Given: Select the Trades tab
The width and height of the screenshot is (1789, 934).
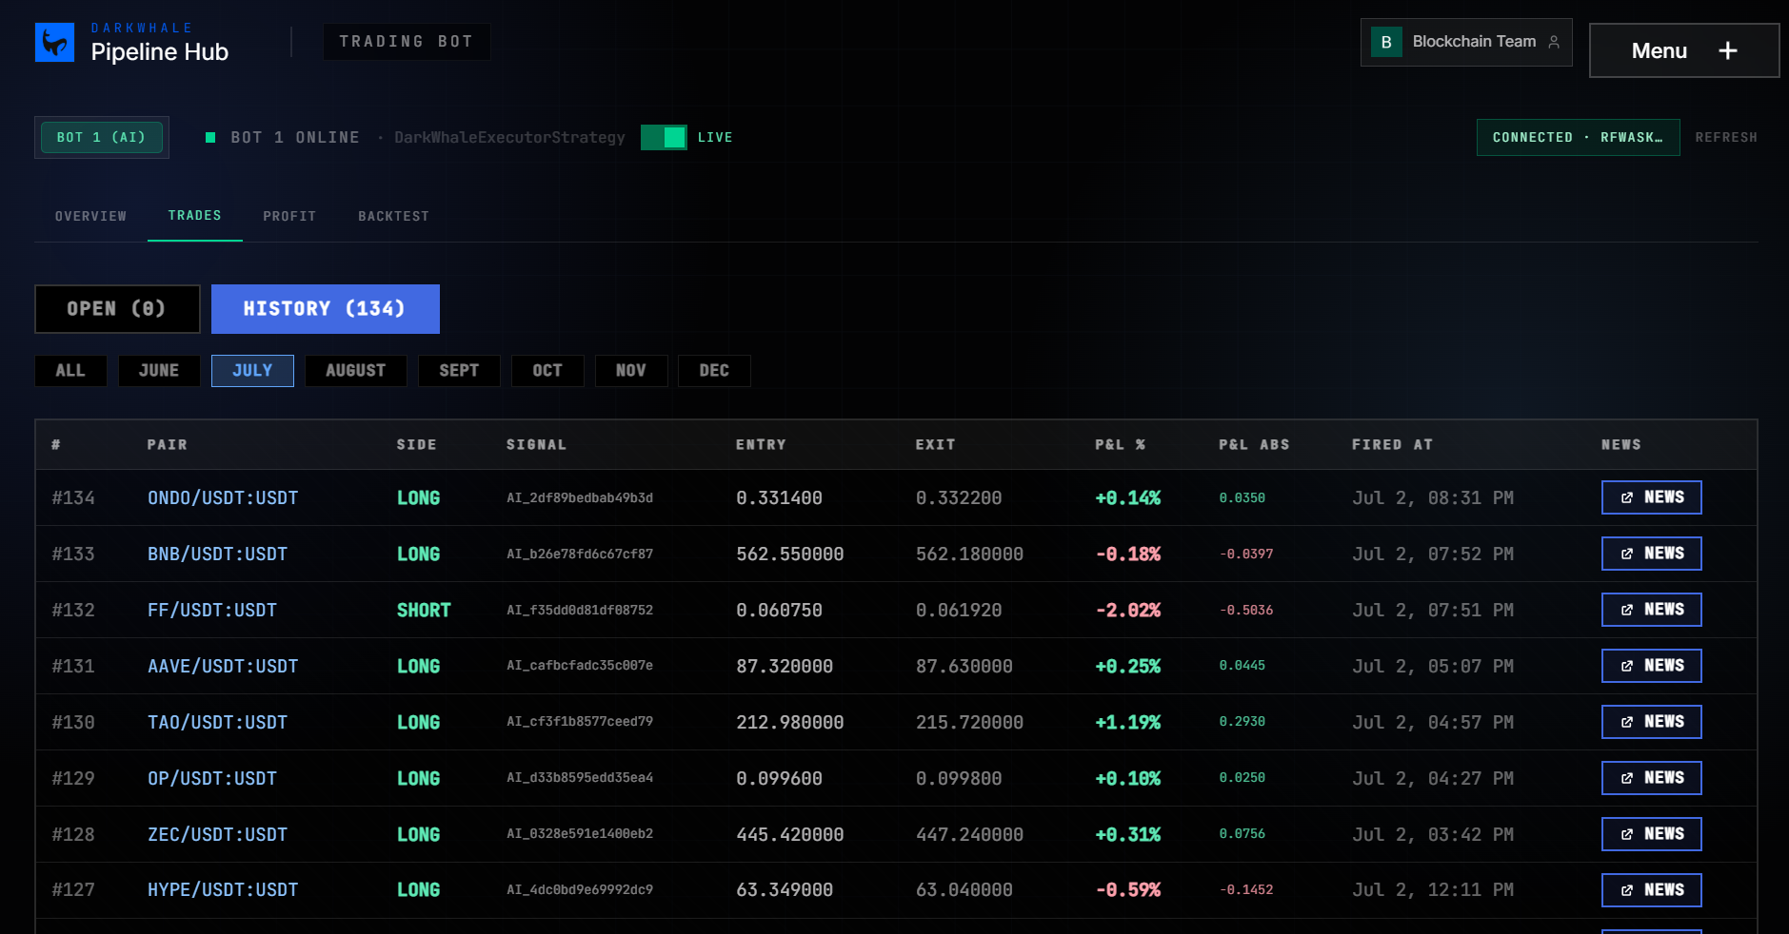Looking at the screenshot, I should click(x=195, y=216).
